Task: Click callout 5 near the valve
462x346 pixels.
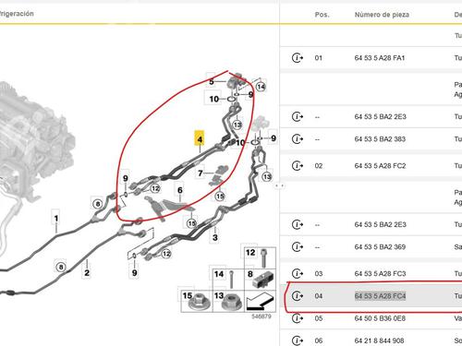Action: click(212, 82)
